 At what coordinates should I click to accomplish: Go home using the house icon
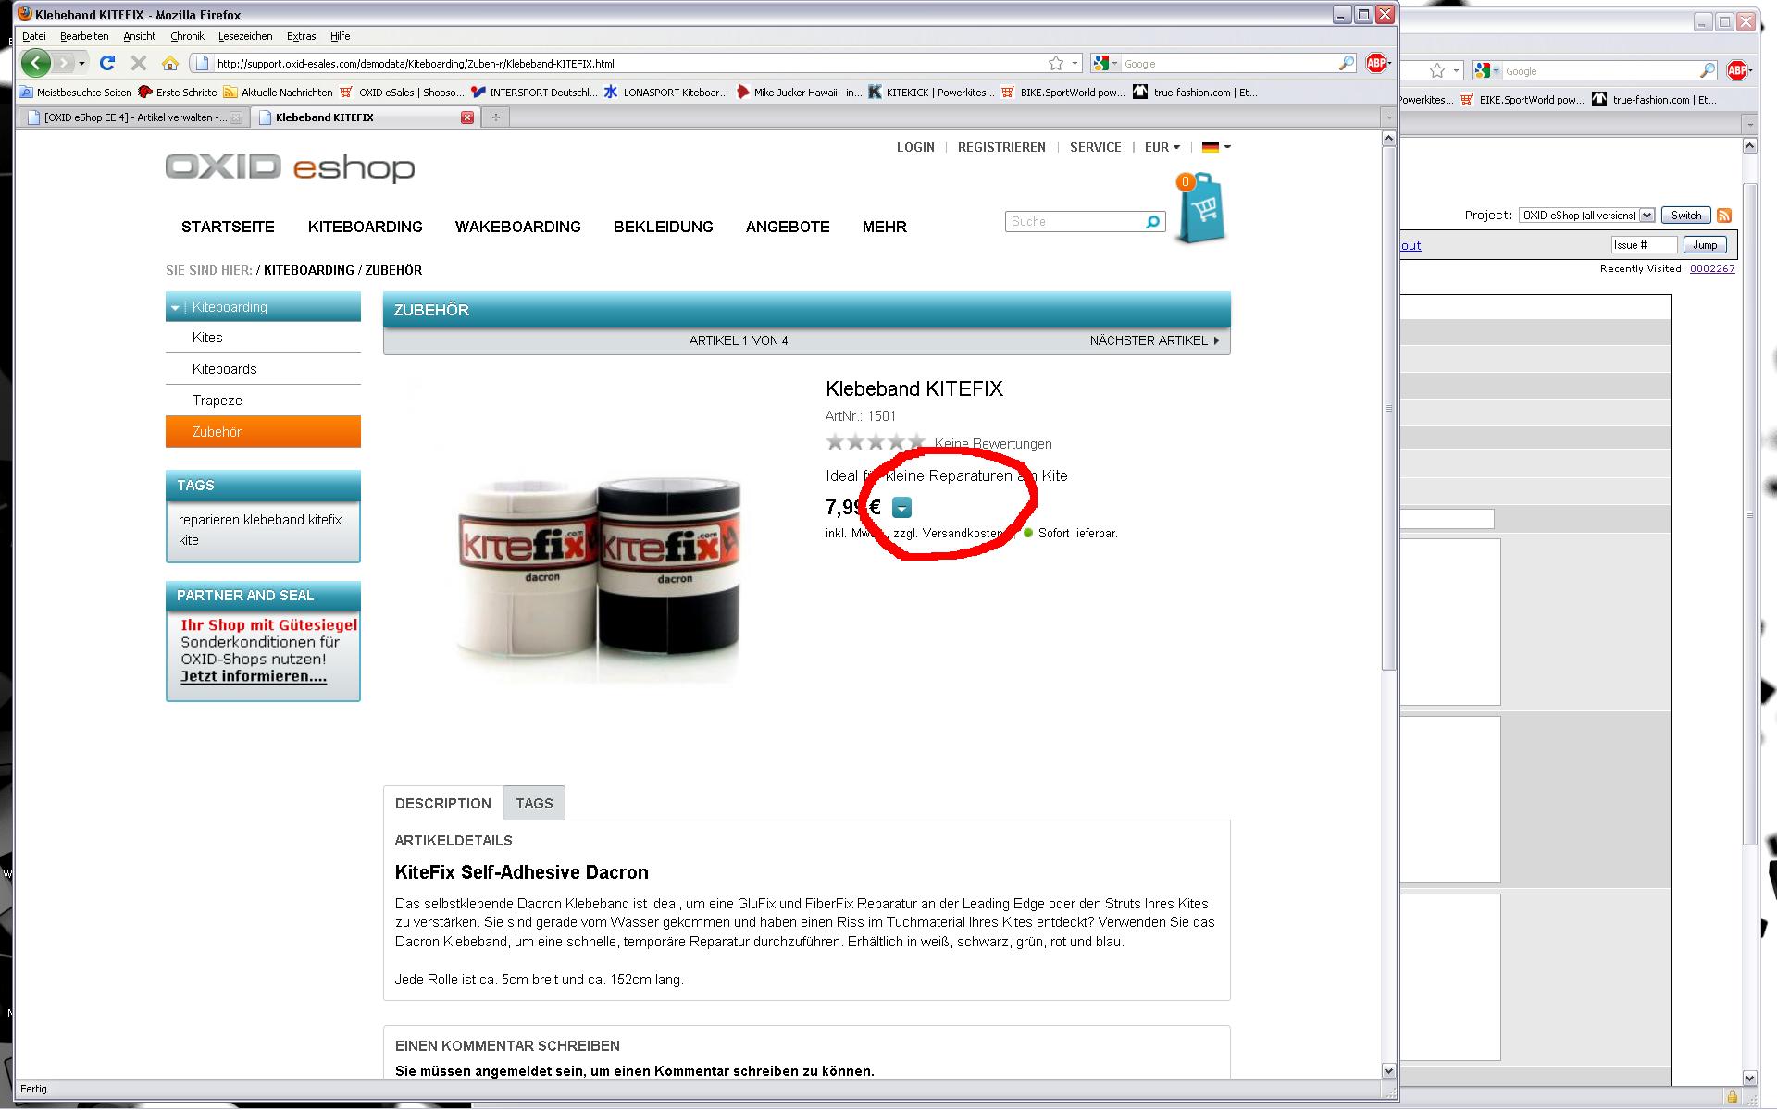click(169, 63)
